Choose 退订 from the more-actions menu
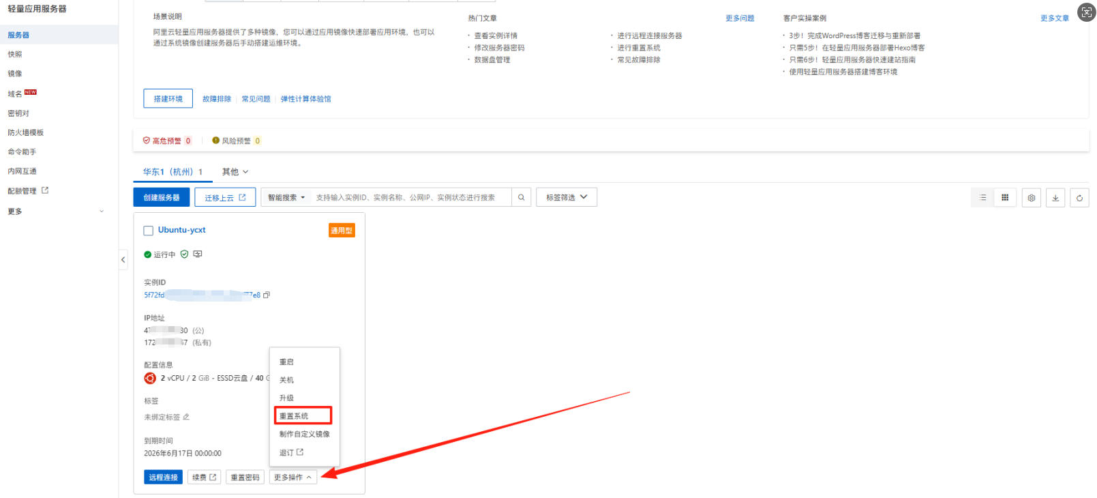Screen dimensions: 1097x498 [x=291, y=452]
